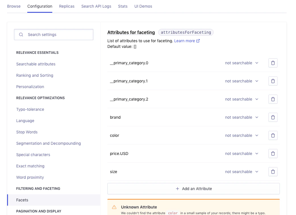Delete the __primary_category.0 facet attribute

(273, 63)
